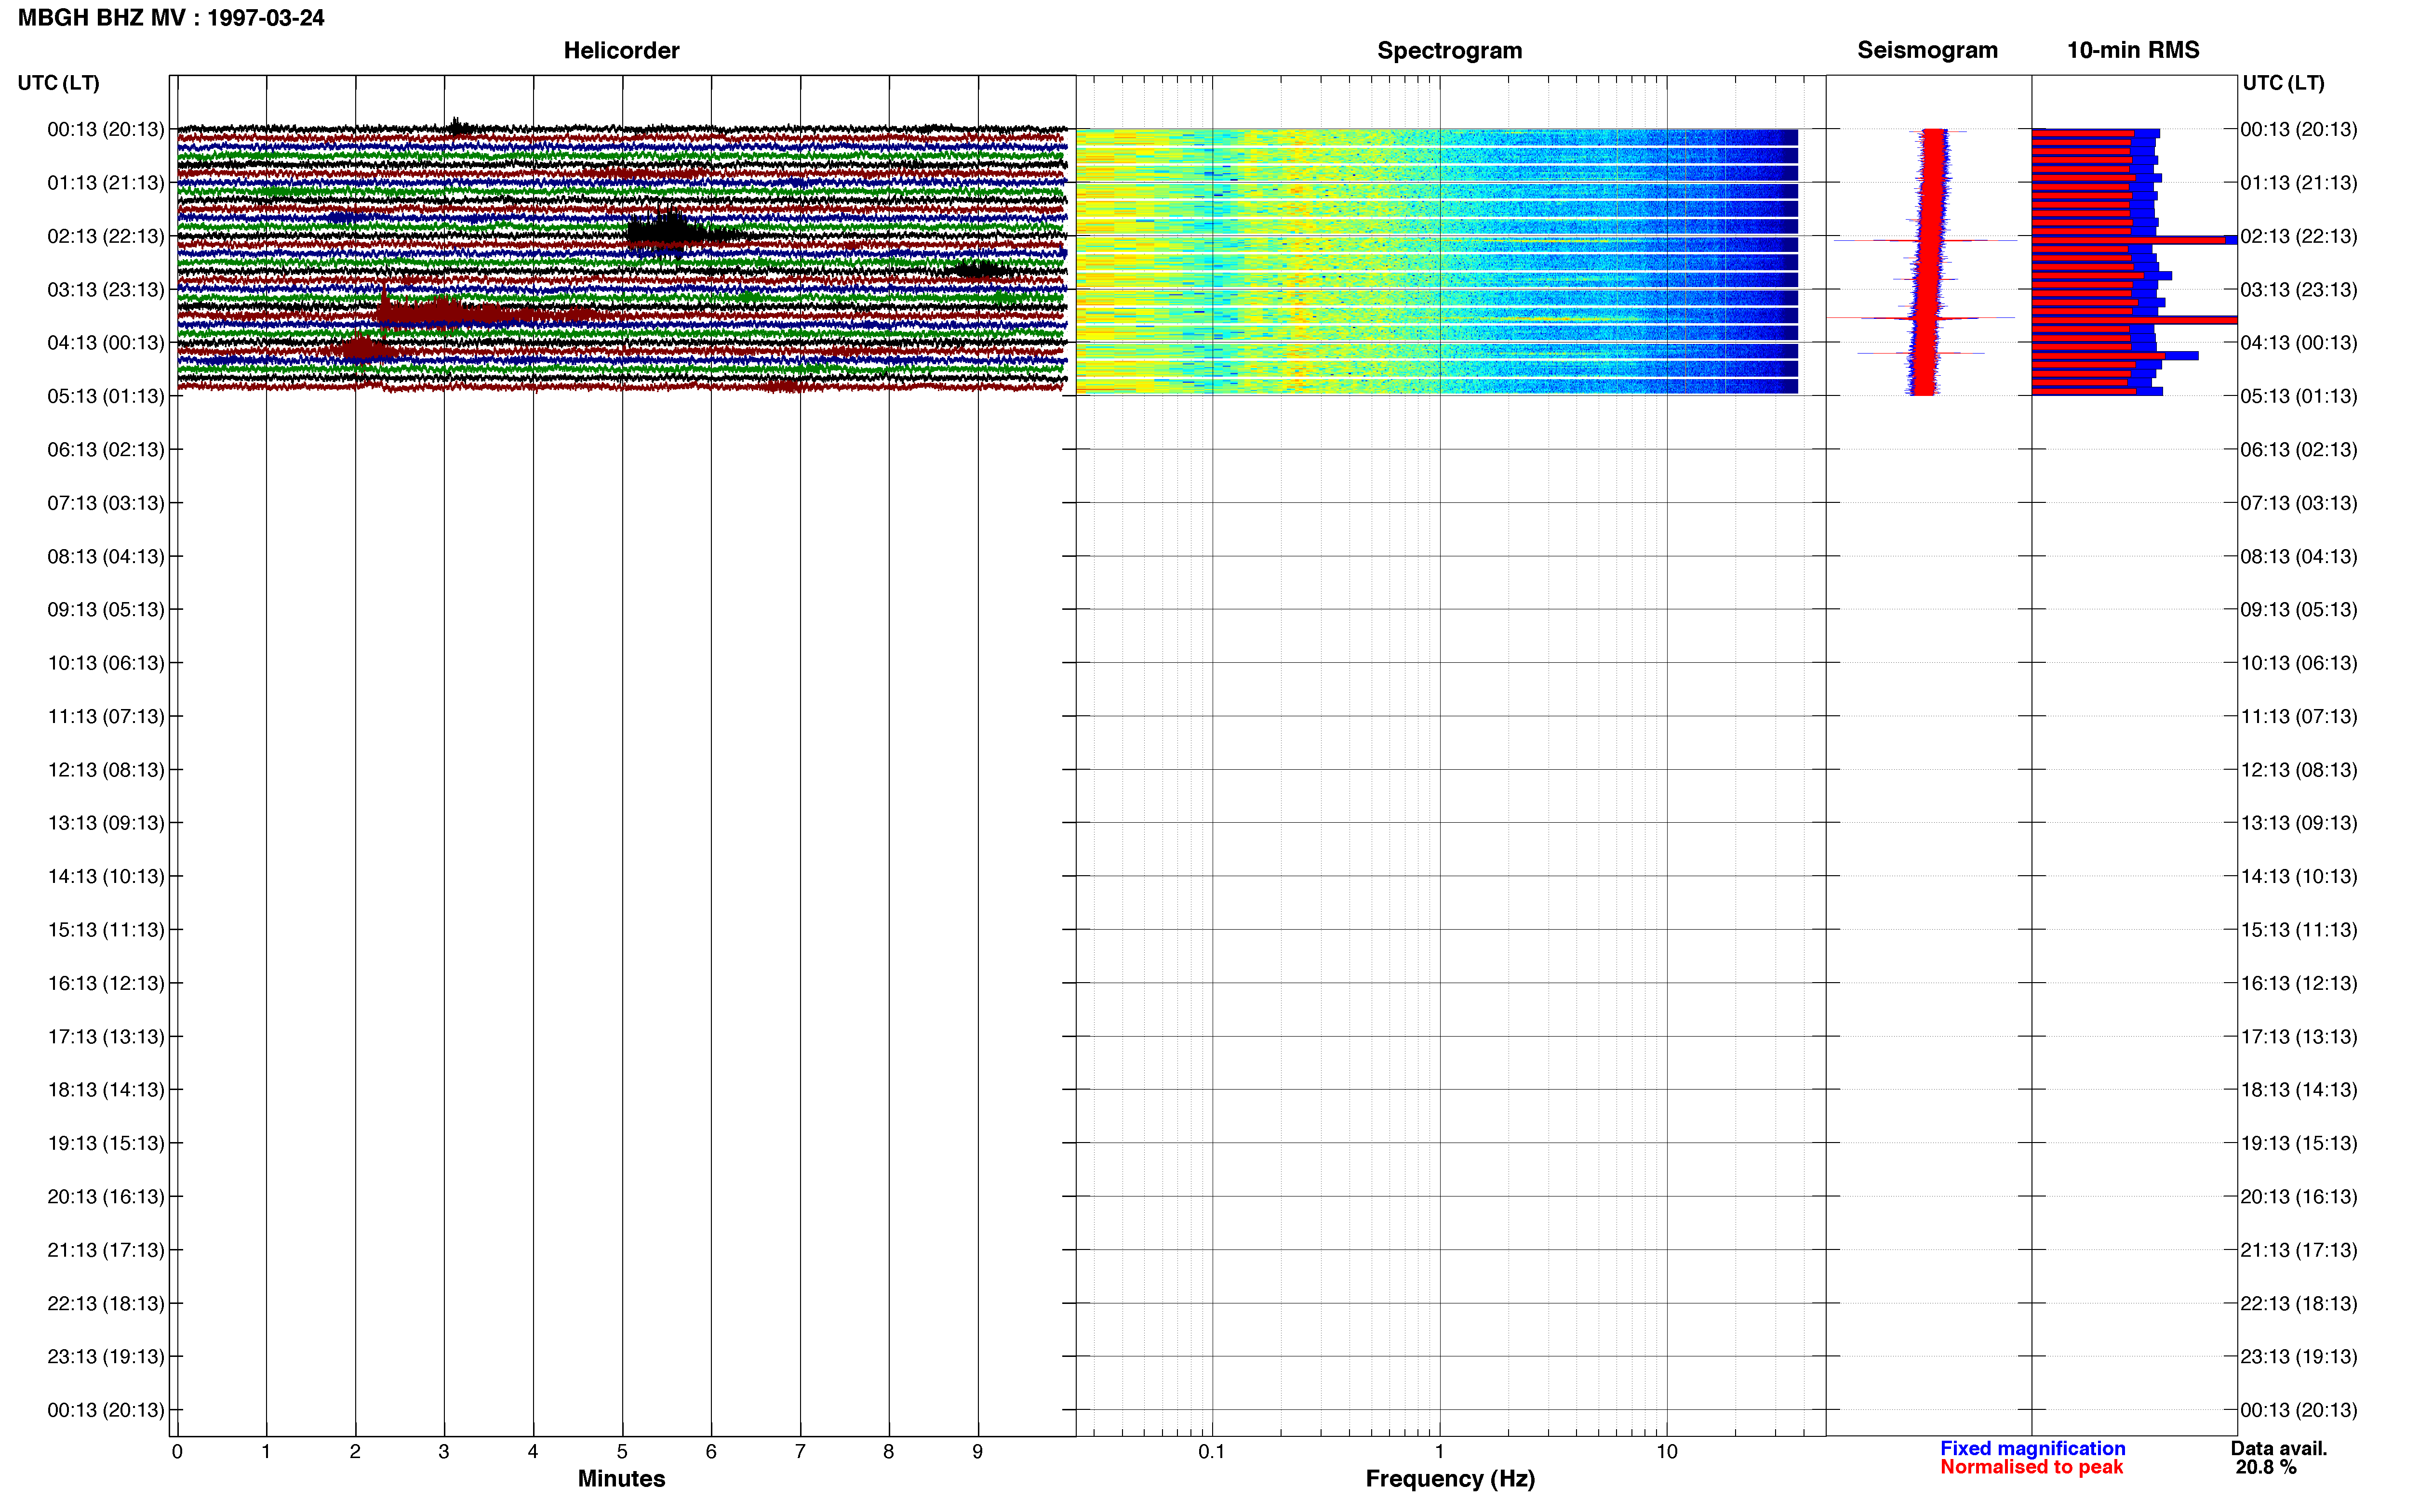Click left-axis time label '01:13 (21:13)'
2419x1512 pixels.
coord(106,183)
